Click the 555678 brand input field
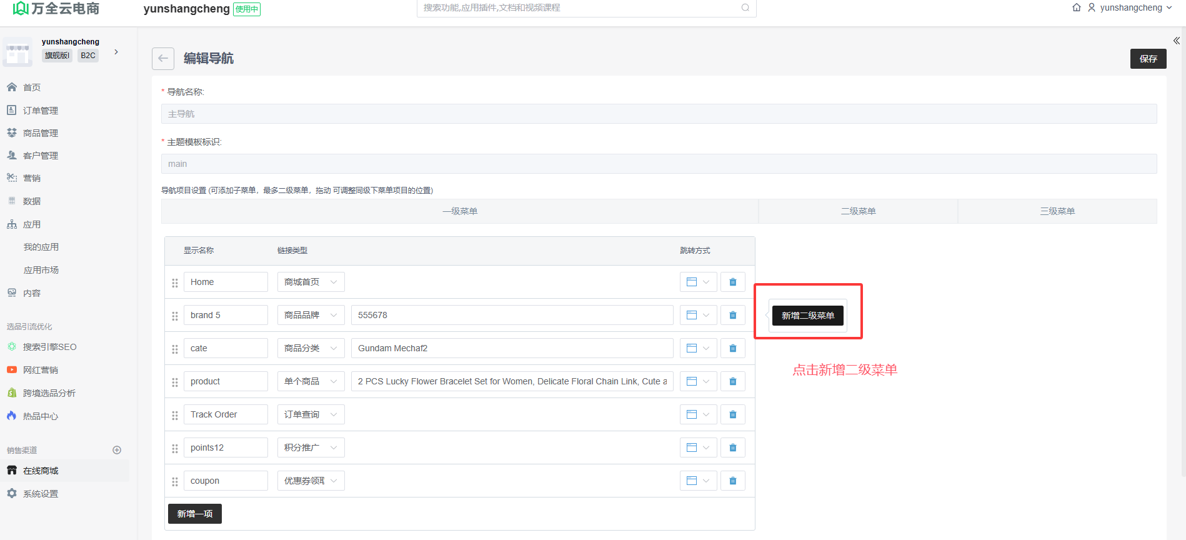The image size is (1186, 540). 512,315
